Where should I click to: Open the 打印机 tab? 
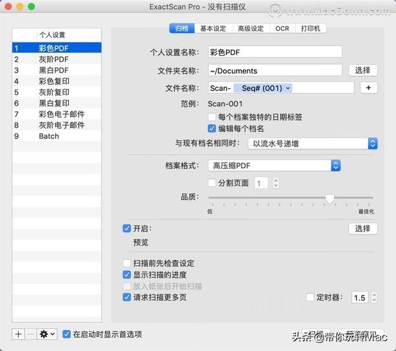click(x=311, y=28)
